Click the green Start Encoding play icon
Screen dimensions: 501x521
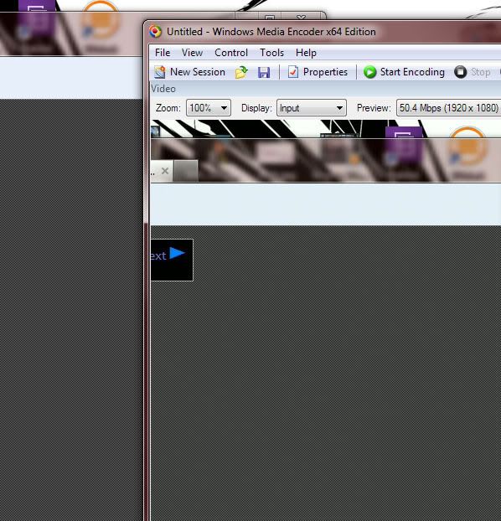(369, 72)
